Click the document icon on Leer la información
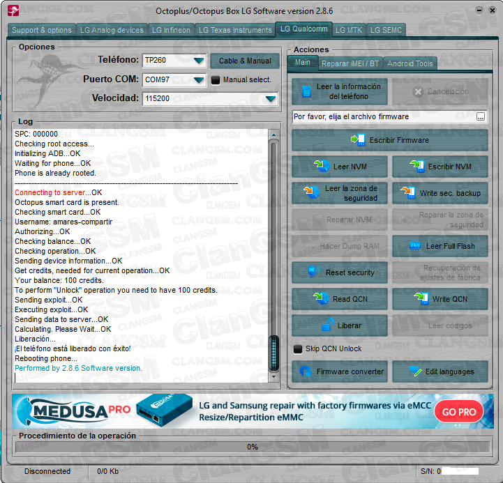The width and height of the screenshot is (503, 483). tap(306, 91)
